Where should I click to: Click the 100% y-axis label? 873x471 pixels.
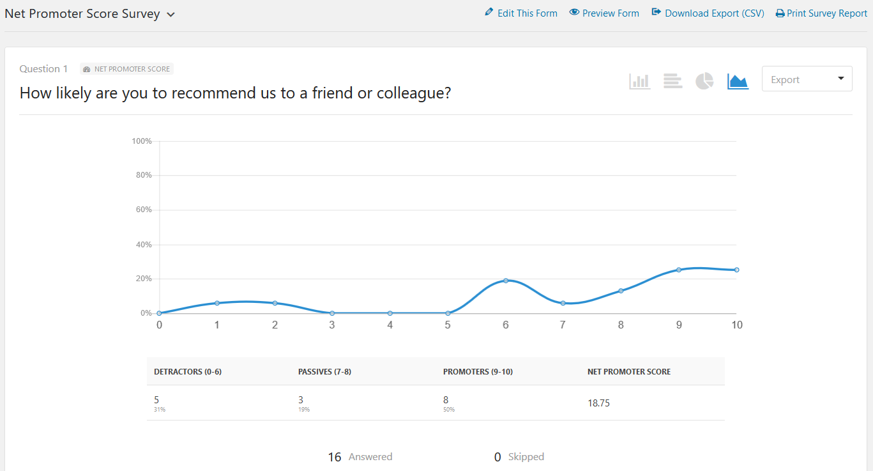click(141, 141)
